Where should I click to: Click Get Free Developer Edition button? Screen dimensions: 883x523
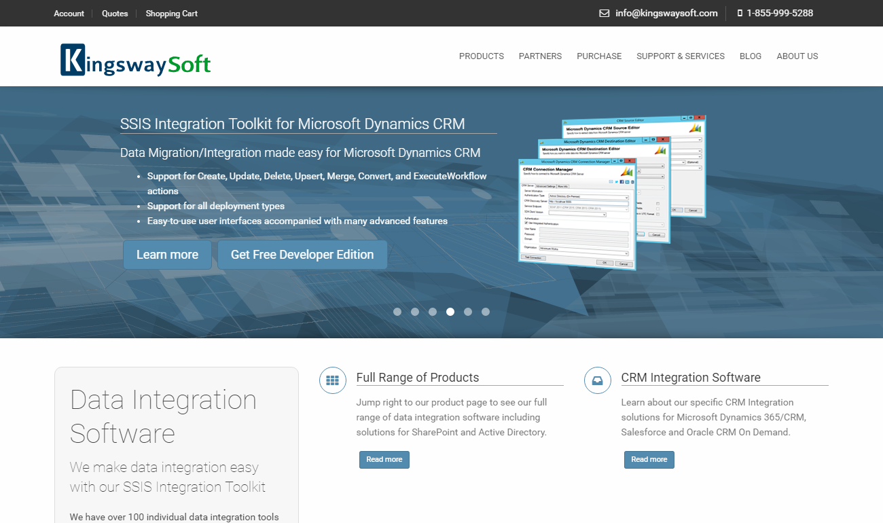click(302, 255)
